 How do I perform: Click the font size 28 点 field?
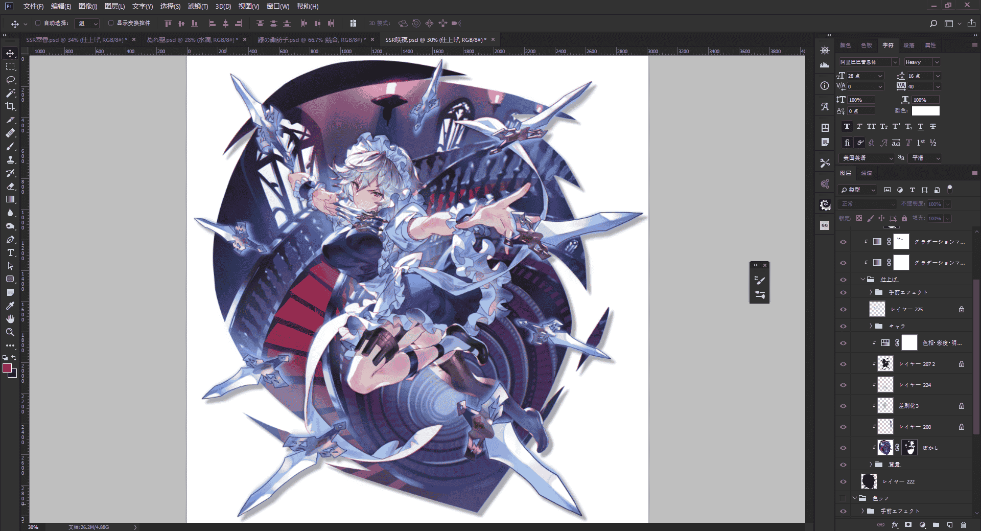[x=861, y=76]
